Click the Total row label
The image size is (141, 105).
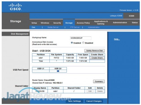point(41,61)
